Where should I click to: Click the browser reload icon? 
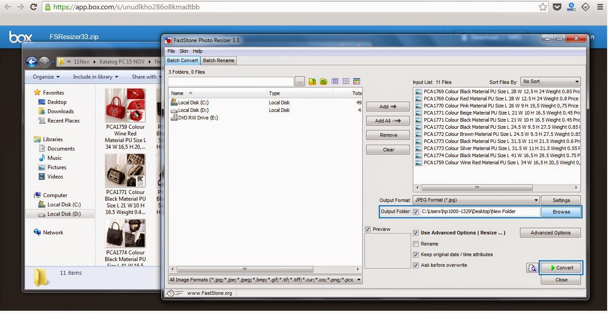pyautogui.click(x=33, y=7)
